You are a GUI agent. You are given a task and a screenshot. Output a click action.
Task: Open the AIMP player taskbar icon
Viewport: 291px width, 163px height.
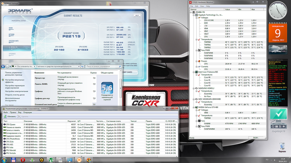(x=41, y=160)
